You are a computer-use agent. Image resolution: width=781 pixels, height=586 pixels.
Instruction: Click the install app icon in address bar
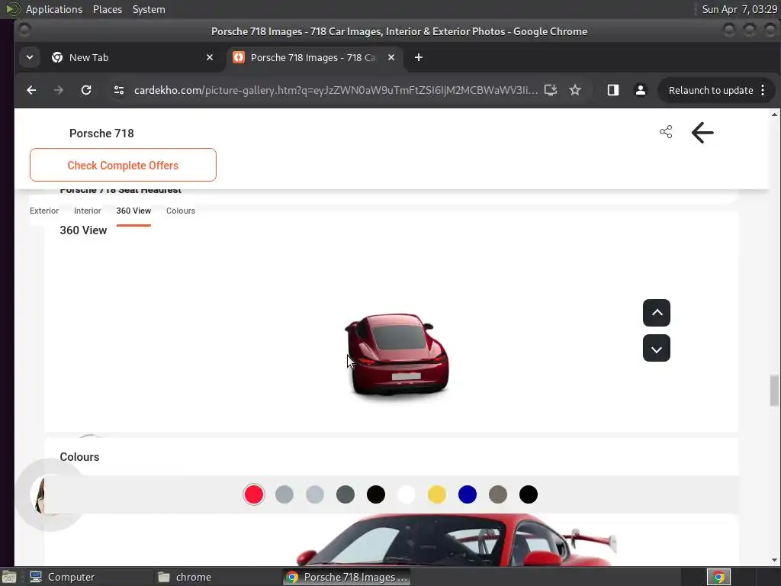point(551,90)
